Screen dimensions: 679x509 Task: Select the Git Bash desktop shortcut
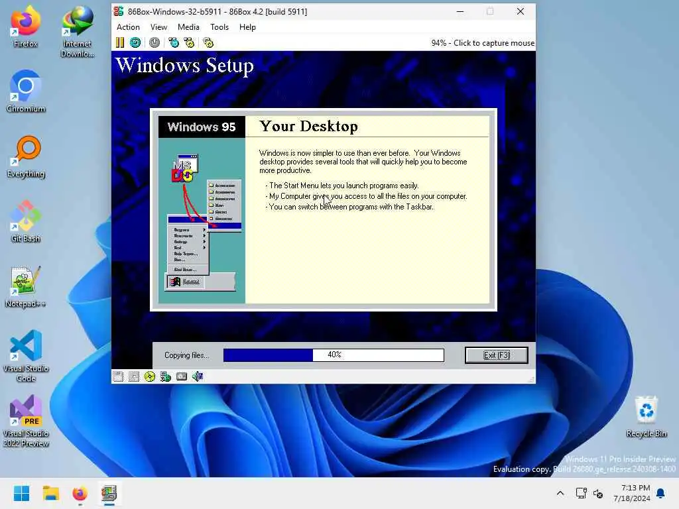click(x=26, y=221)
